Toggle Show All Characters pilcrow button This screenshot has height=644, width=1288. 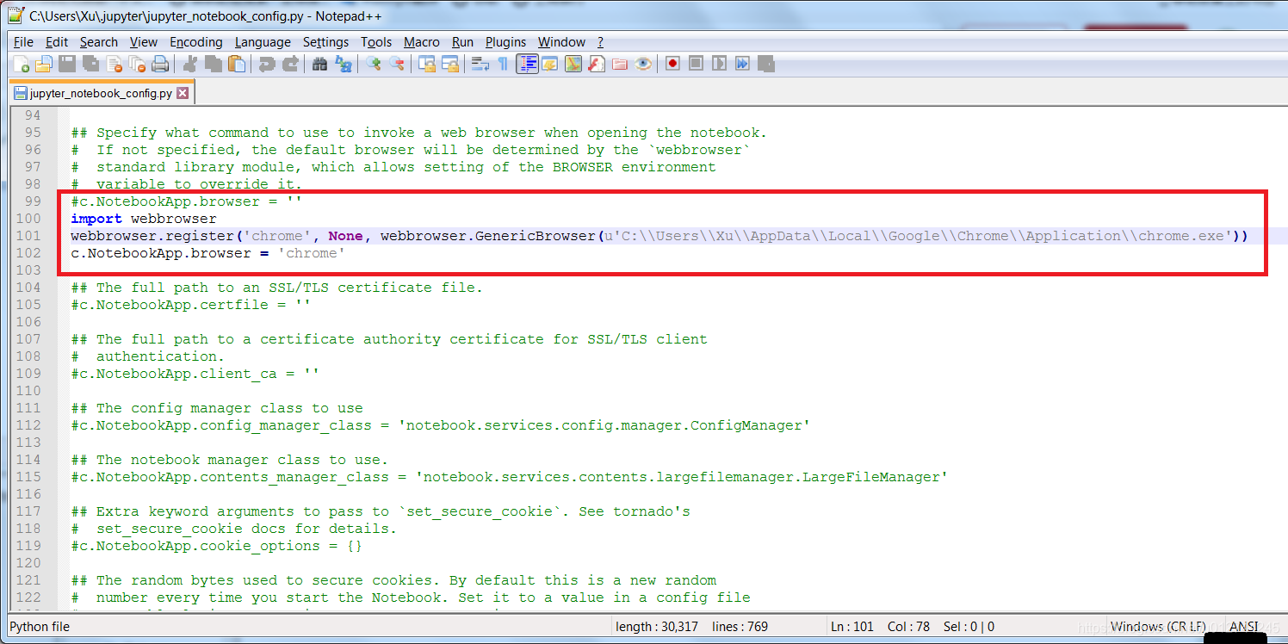[x=503, y=64]
